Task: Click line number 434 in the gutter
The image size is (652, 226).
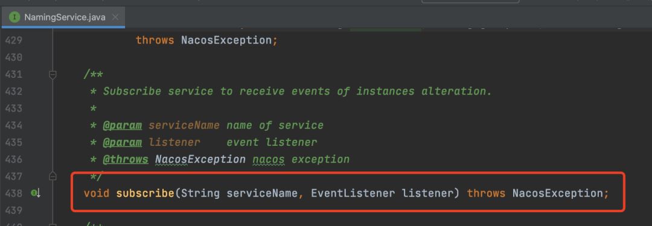Action: [14, 125]
